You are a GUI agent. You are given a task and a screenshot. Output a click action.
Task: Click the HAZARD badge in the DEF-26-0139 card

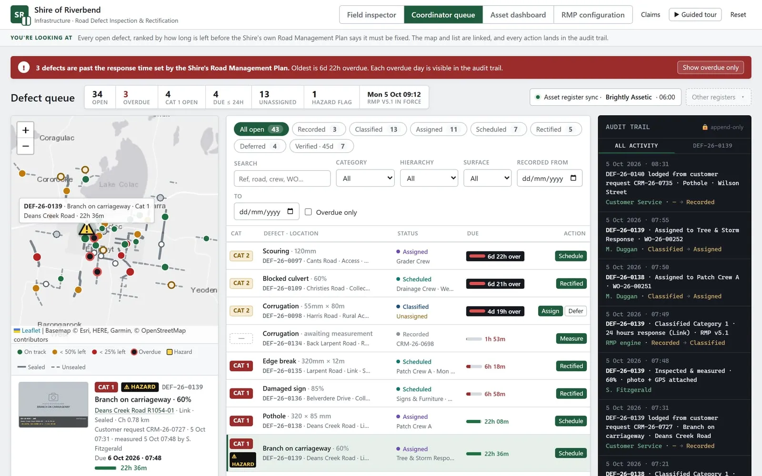coord(140,387)
